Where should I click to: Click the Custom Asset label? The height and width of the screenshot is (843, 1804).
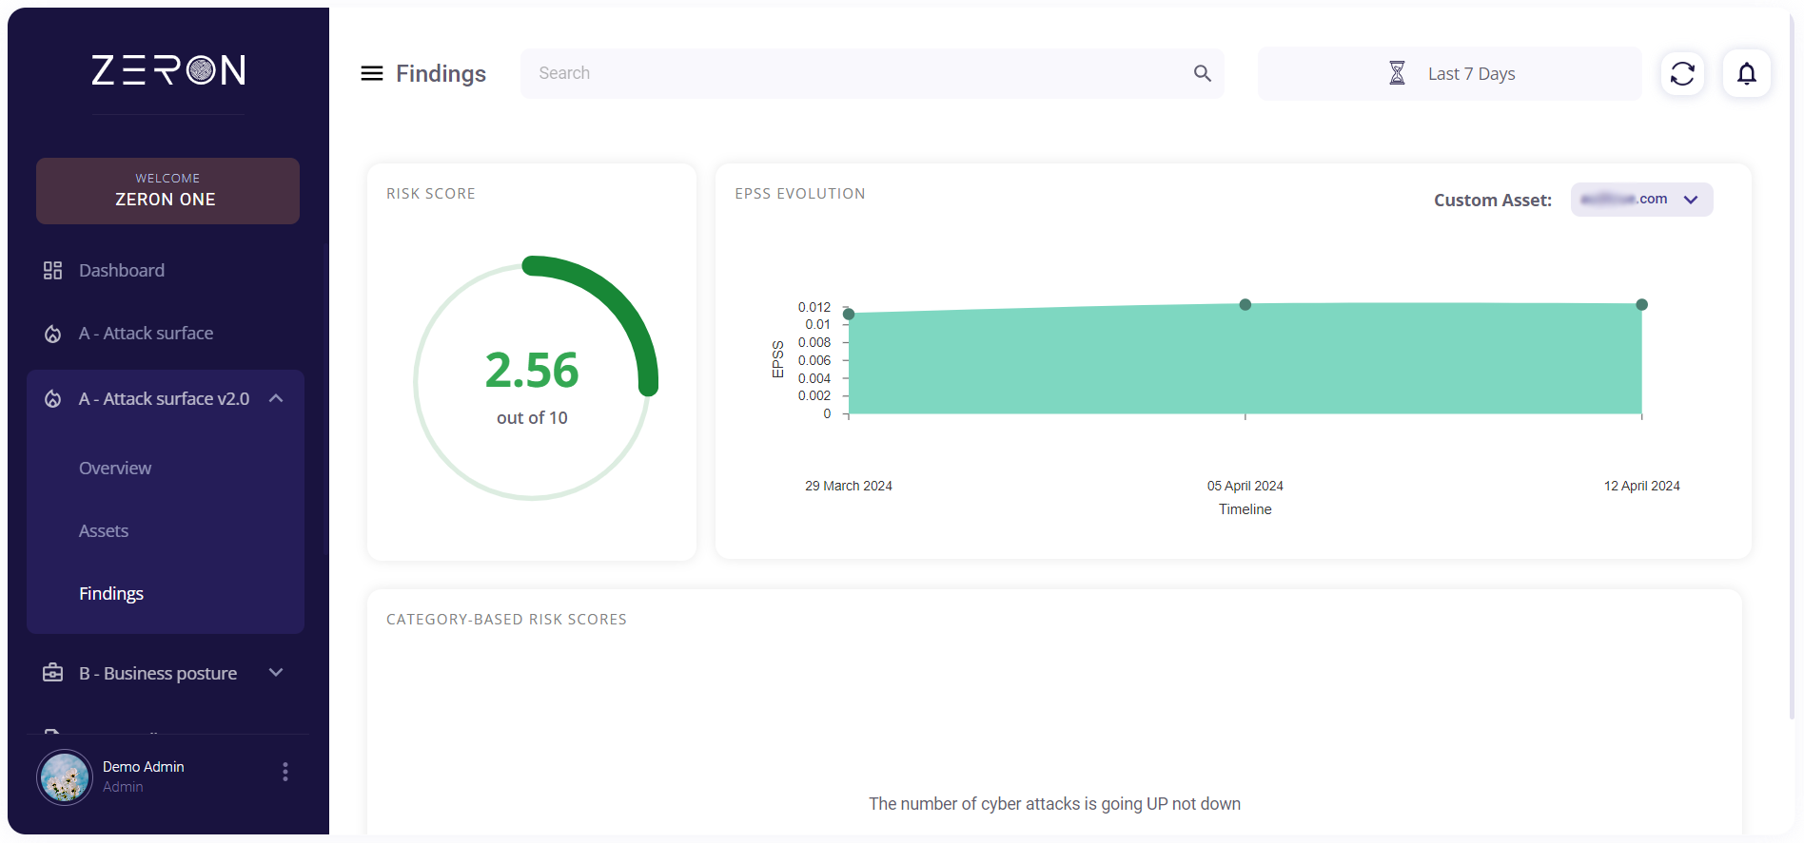point(1493,201)
